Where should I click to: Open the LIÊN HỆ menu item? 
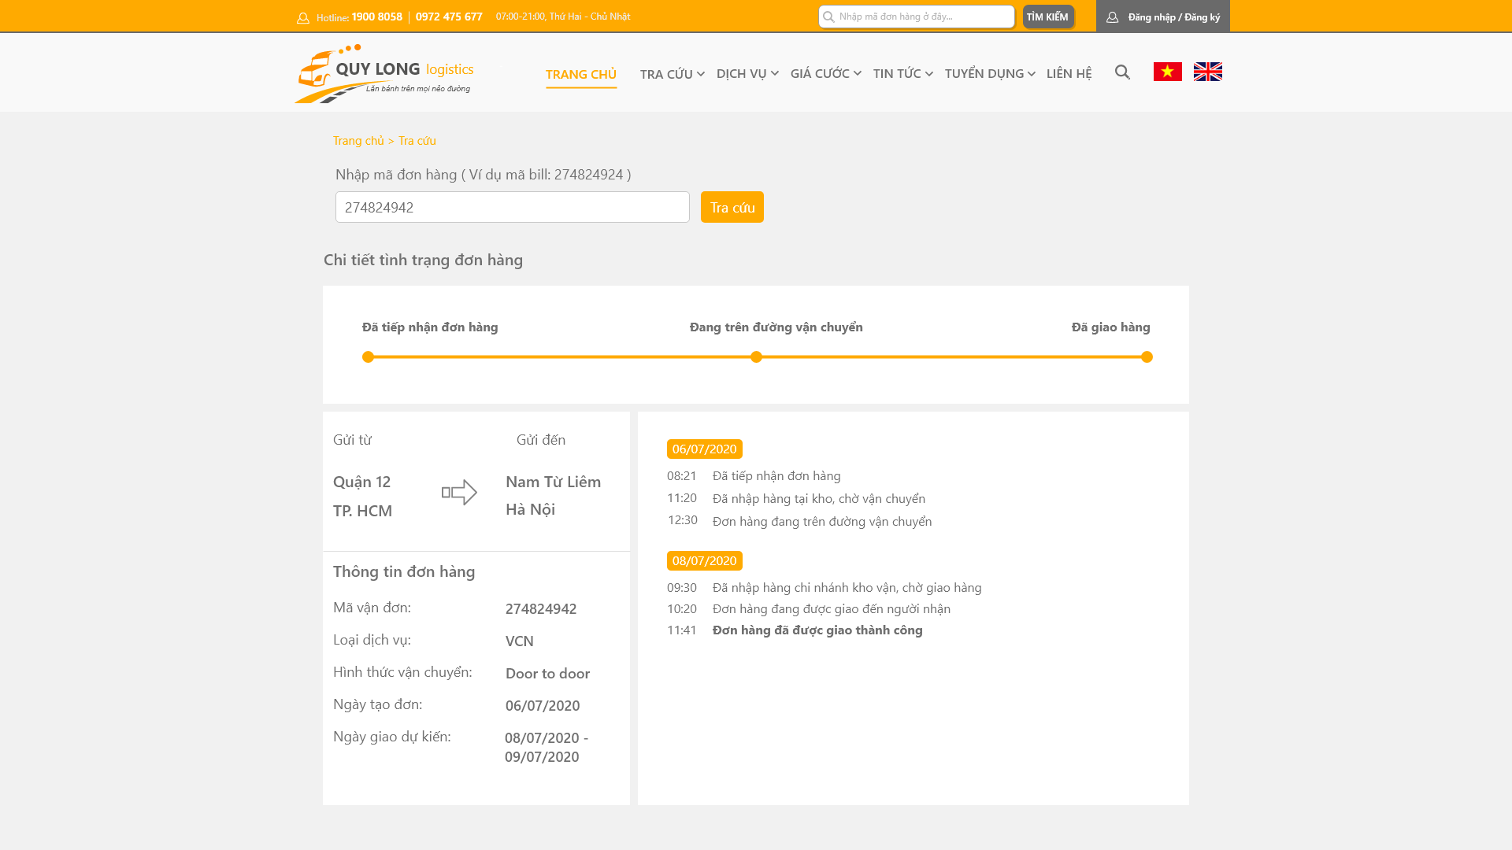[1069, 73]
